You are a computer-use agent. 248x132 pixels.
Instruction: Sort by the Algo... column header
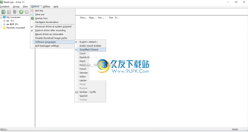coord(92,18)
